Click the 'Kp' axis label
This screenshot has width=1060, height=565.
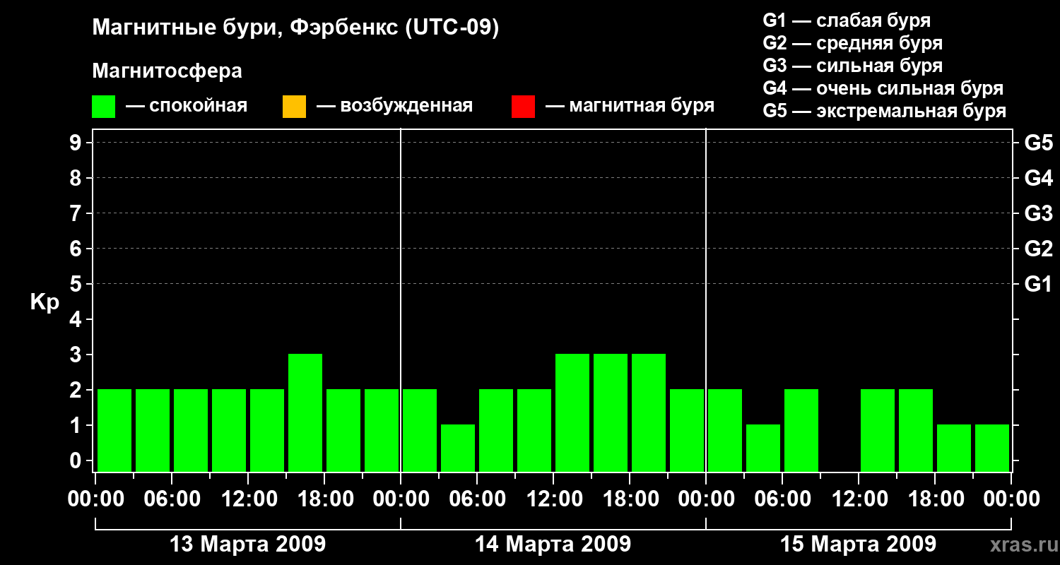click(45, 302)
